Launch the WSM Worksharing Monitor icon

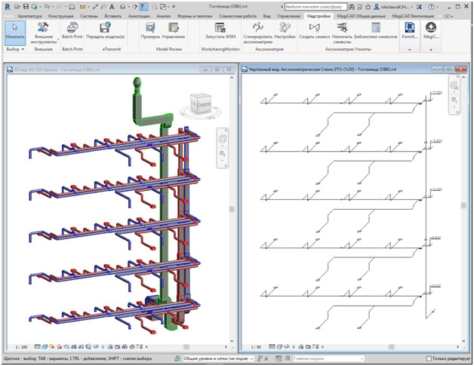(x=220, y=27)
